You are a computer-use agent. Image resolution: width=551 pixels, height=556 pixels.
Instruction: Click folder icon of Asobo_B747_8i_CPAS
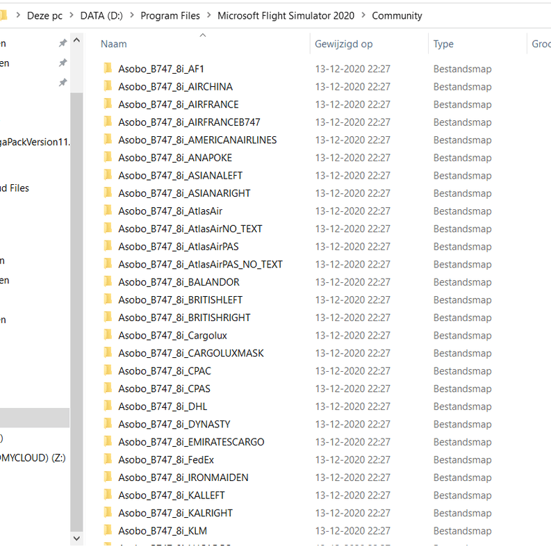click(x=108, y=388)
